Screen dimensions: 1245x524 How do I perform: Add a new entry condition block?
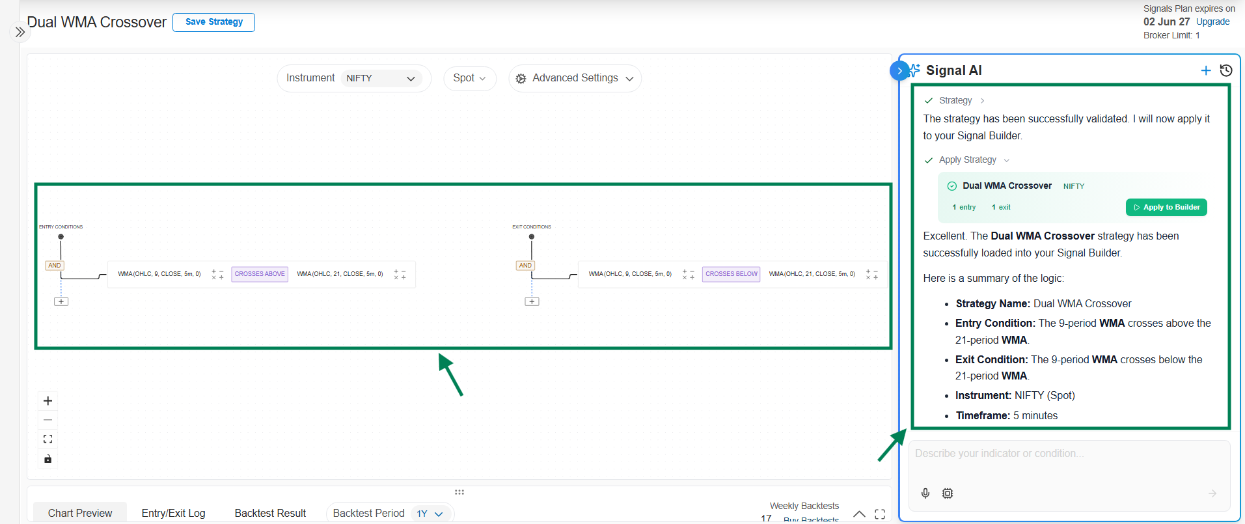(61, 301)
